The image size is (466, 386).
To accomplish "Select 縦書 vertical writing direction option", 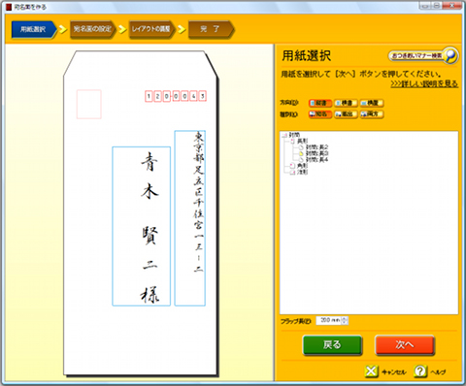I will pyautogui.click(x=320, y=103).
